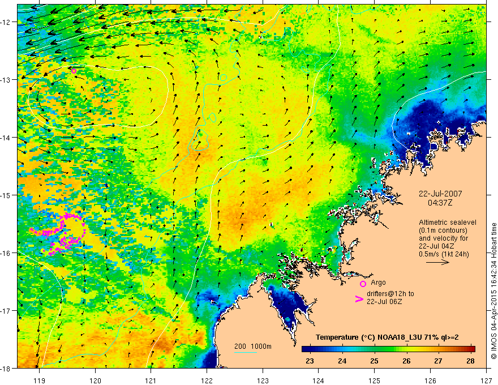This screenshot has width=498, height=385.
Task: Click the 121 longitude axis label
Action: (x=151, y=380)
